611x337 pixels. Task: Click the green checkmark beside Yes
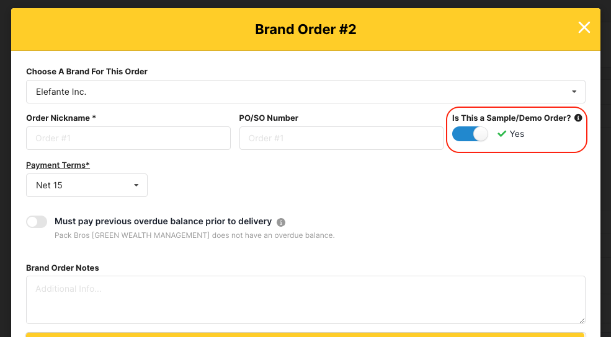[502, 134]
